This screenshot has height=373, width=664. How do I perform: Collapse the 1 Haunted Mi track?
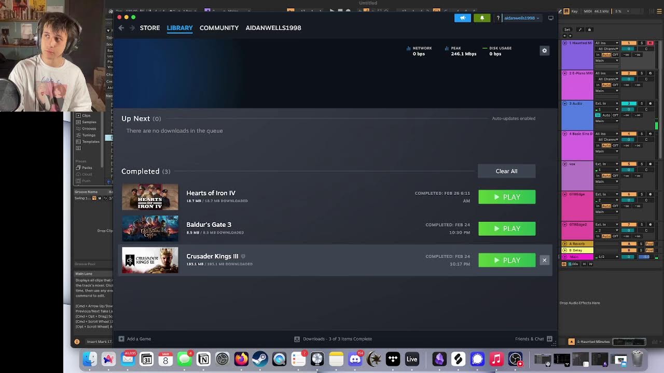[x=565, y=43]
